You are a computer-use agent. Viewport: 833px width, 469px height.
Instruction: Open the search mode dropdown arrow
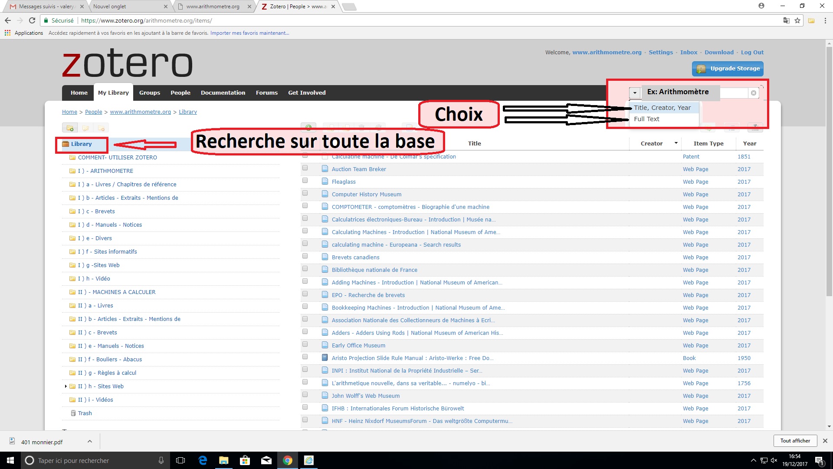click(x=635, y=93)
